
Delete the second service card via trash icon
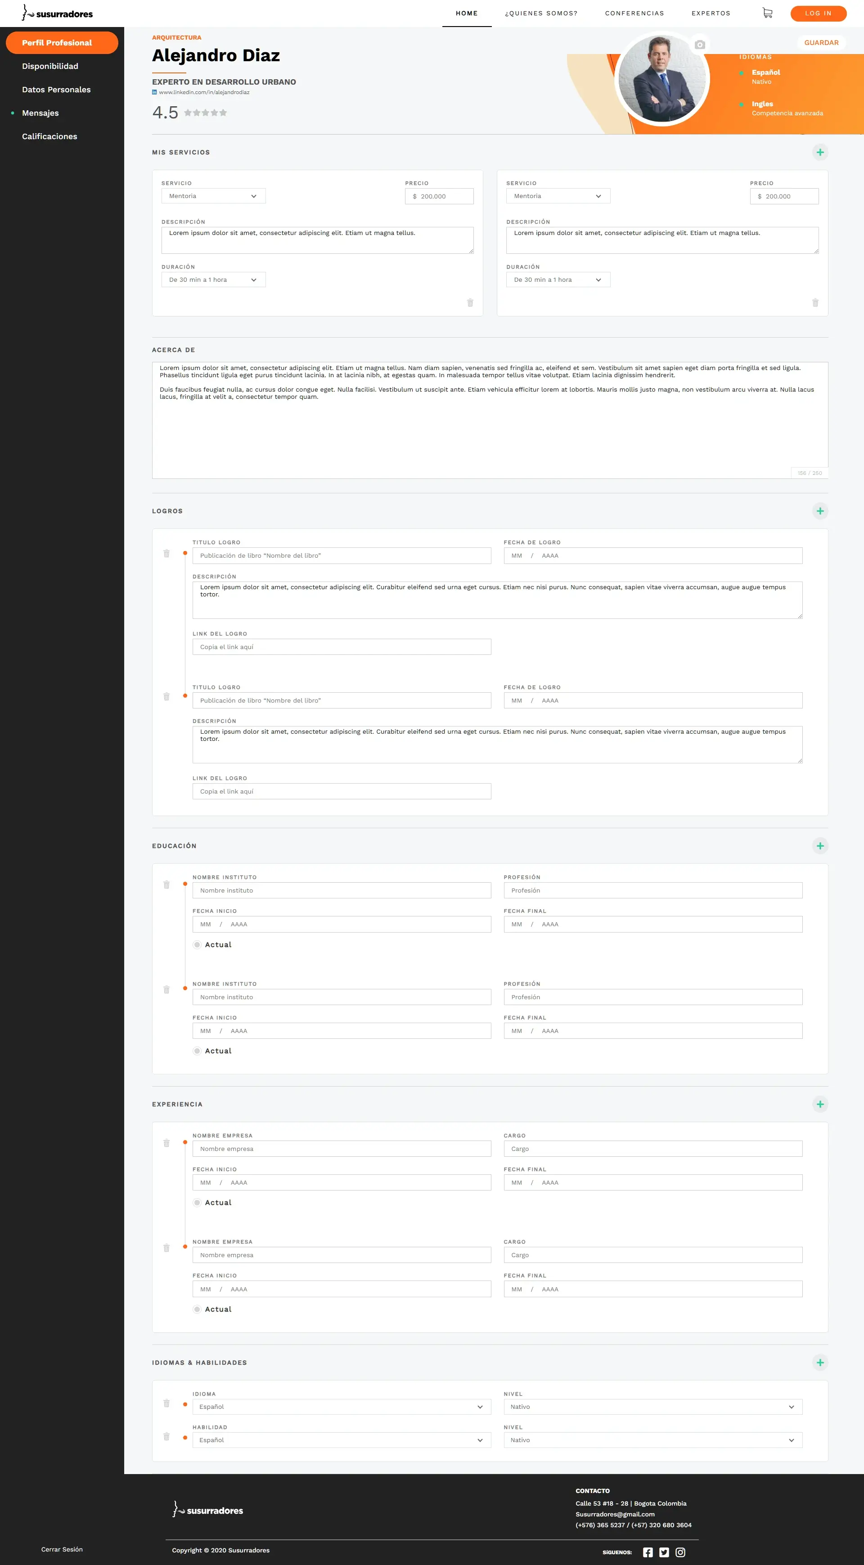click(815, 302)
